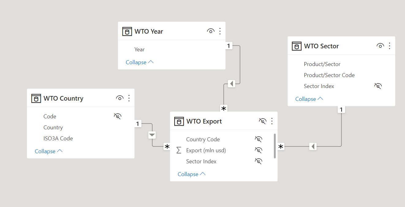Select the relationship line between WTO Country and WTO Export
Image resolution: width=405 pixels, height=207 pixels.
(x=152, y=135)
